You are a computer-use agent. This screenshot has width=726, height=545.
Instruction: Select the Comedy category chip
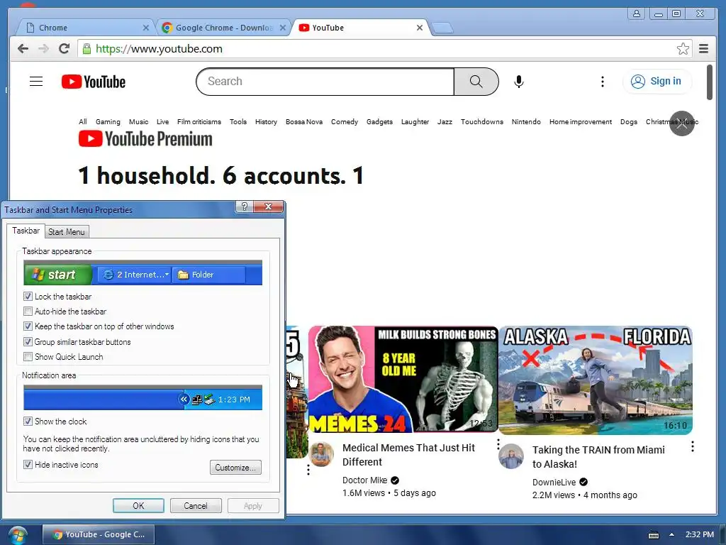[345, 121]
